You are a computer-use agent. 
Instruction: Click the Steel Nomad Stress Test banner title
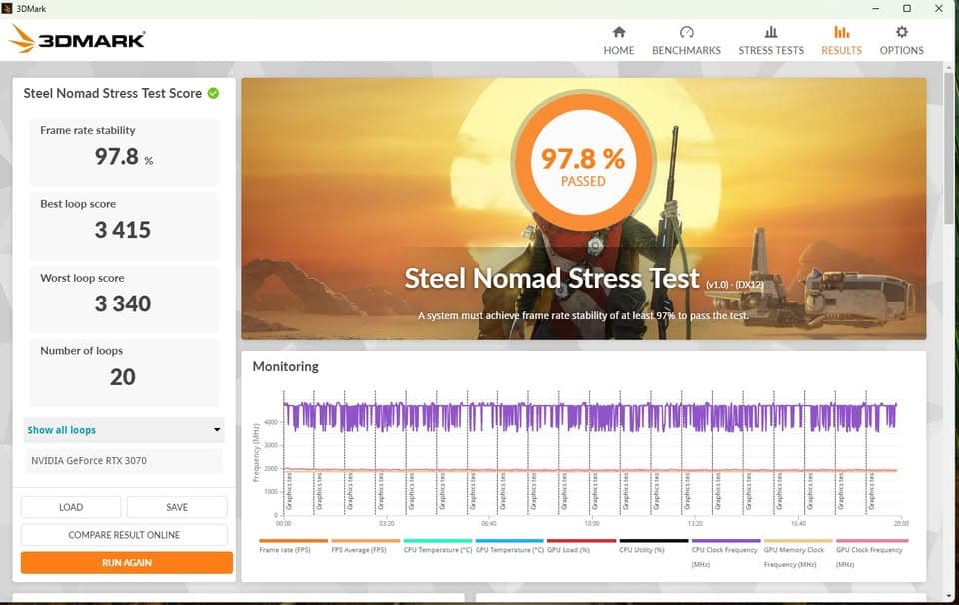[x=551, y=279]
